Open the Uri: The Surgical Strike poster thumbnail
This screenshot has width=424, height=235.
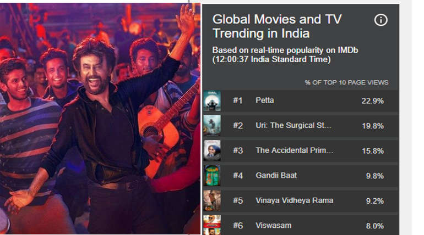pos(212,126)
